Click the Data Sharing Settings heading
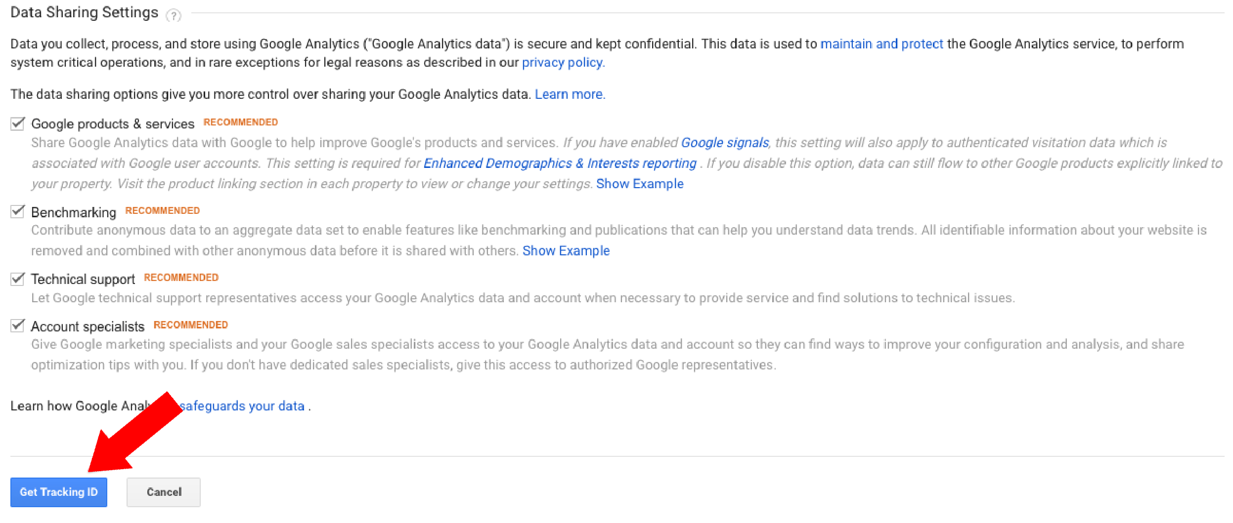The height and width of the screenshot is (523, 1233). click(85, 12)
